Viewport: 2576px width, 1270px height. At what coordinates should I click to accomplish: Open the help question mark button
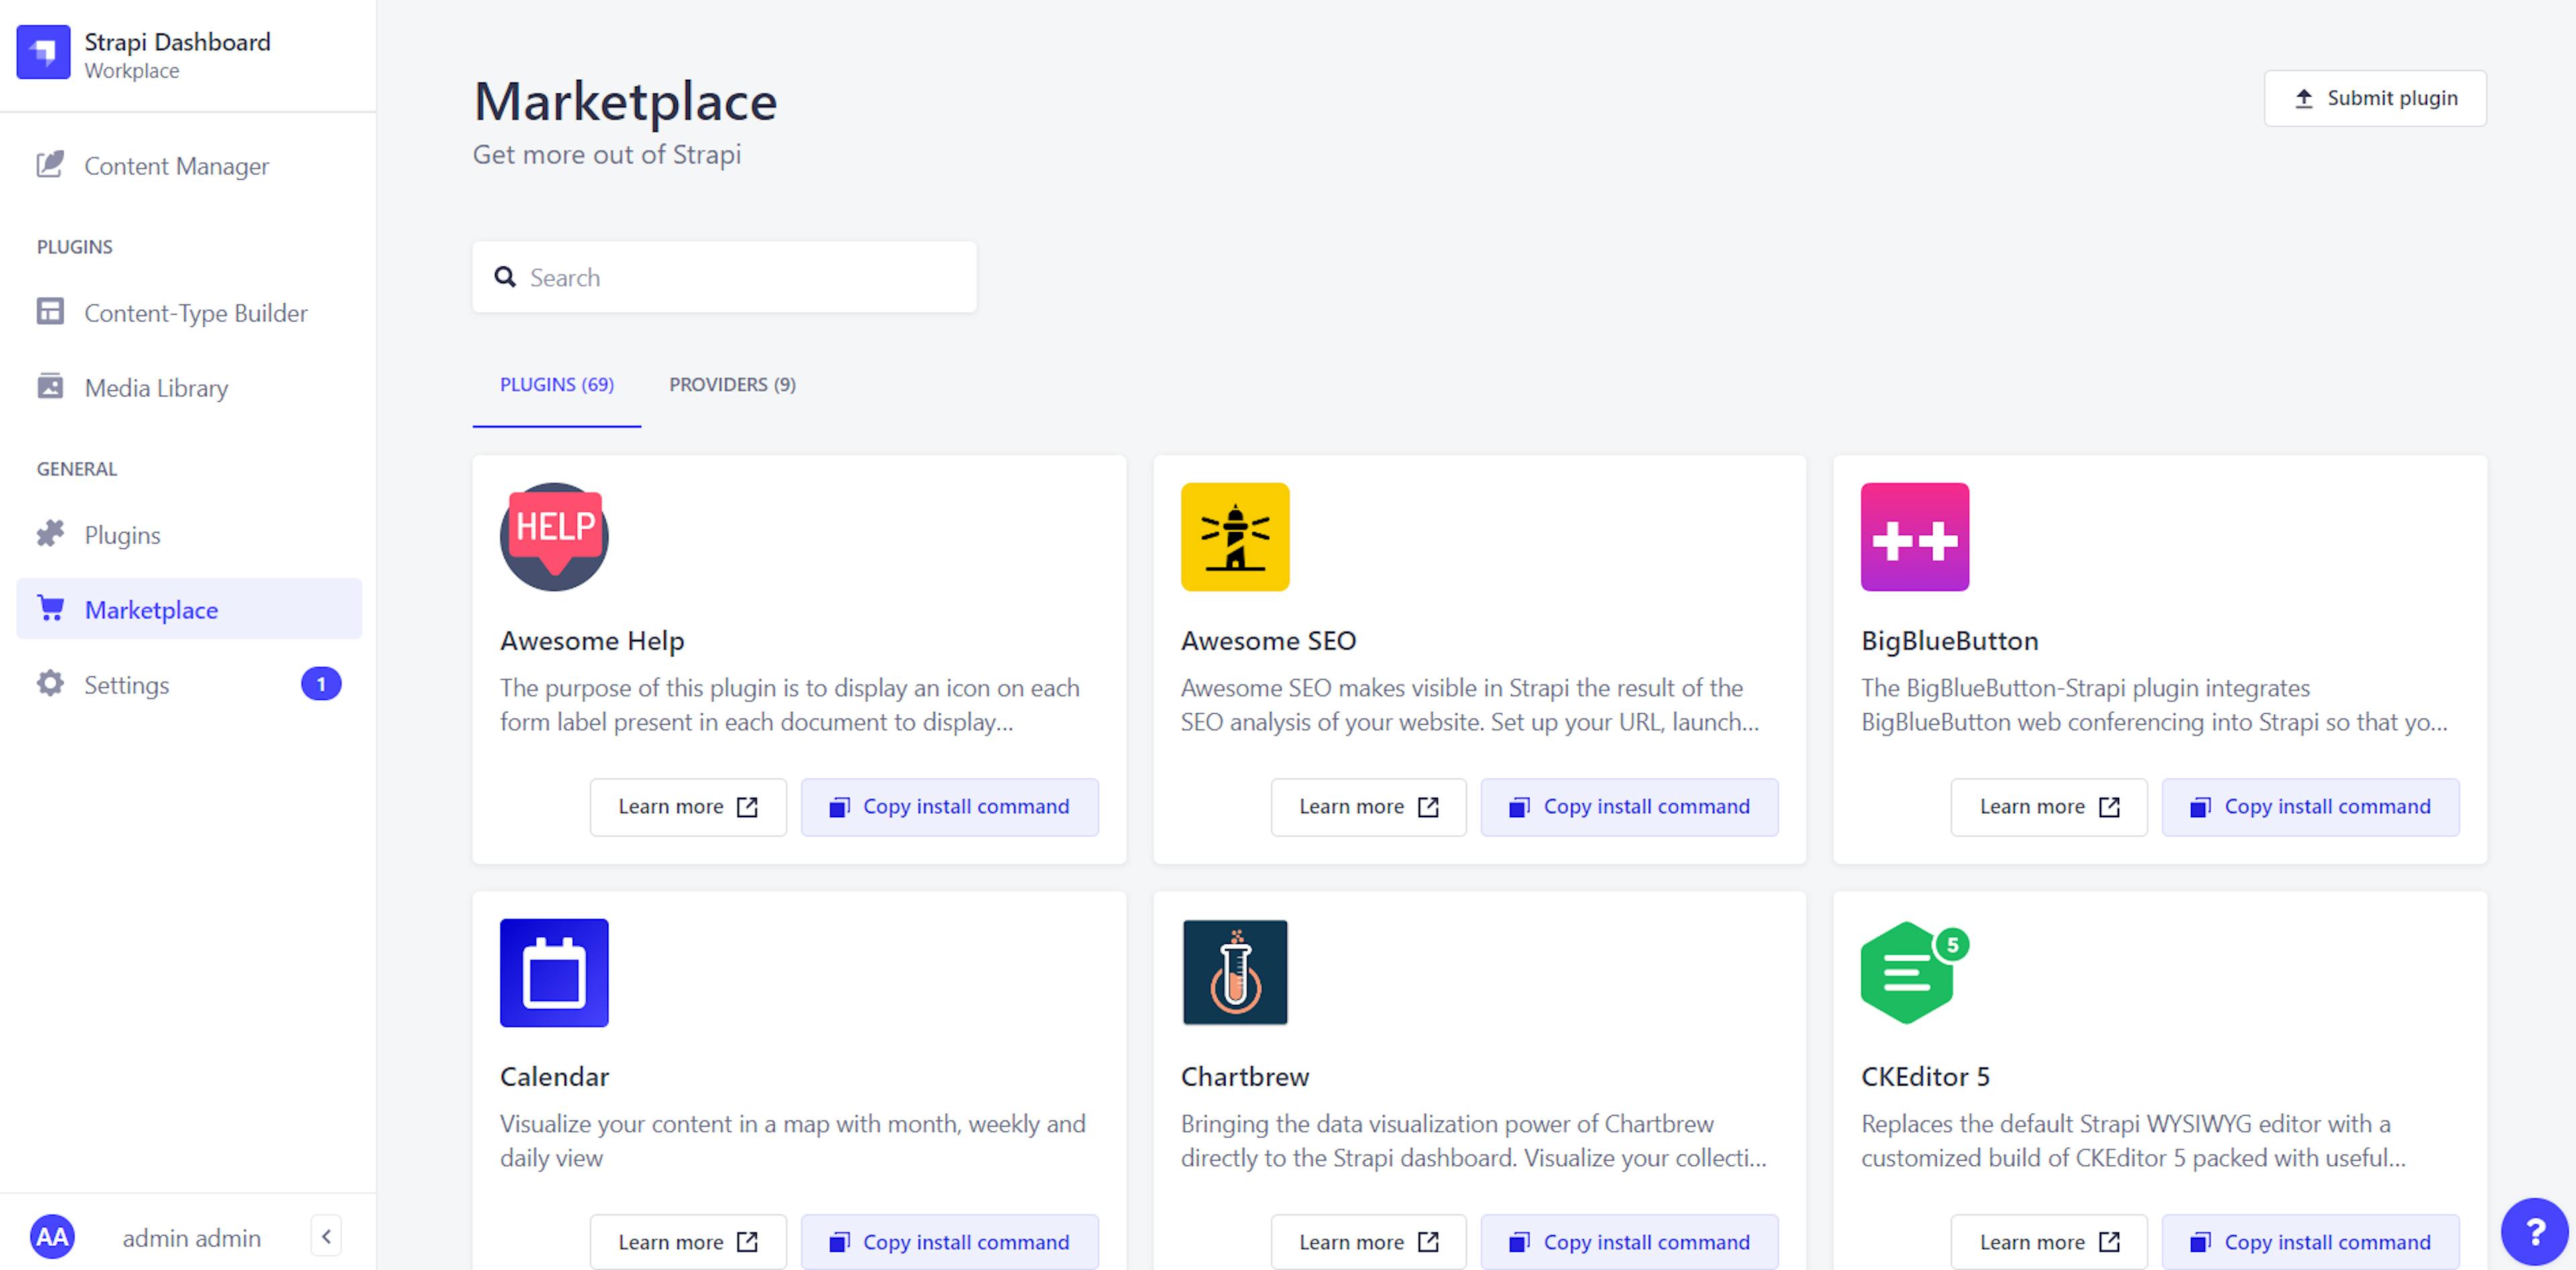click(2534, 1231)
